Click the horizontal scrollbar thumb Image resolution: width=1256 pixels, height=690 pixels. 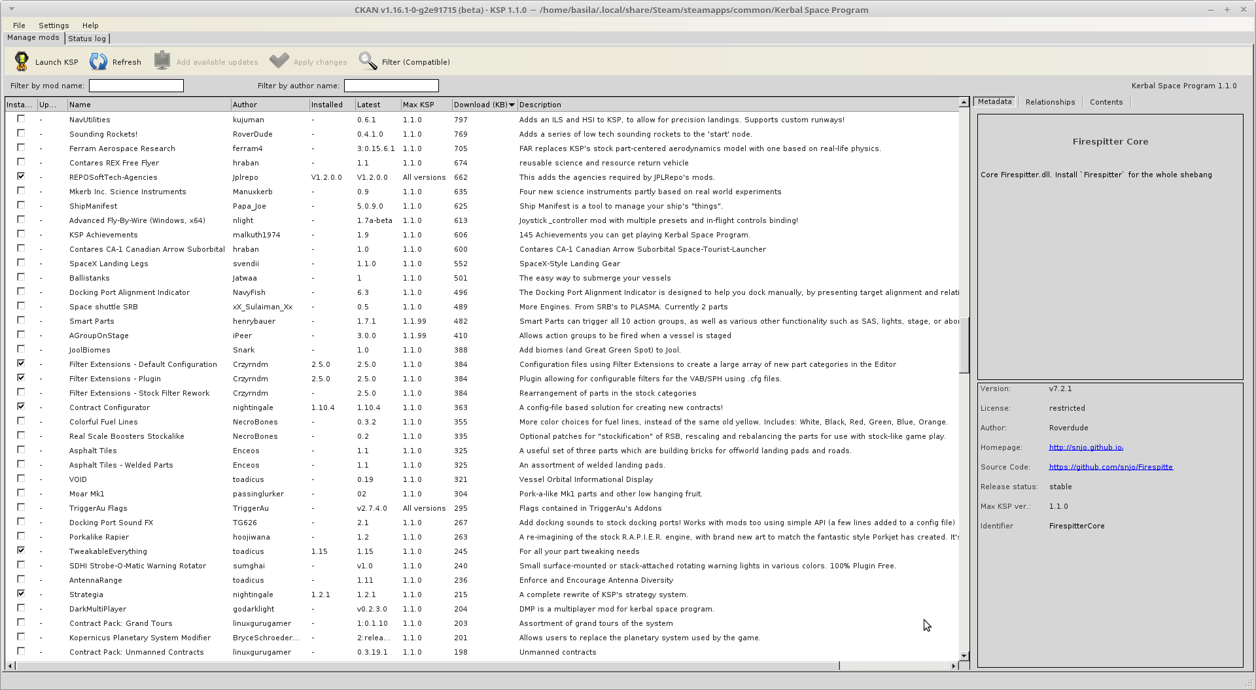(x=427, y=666)
